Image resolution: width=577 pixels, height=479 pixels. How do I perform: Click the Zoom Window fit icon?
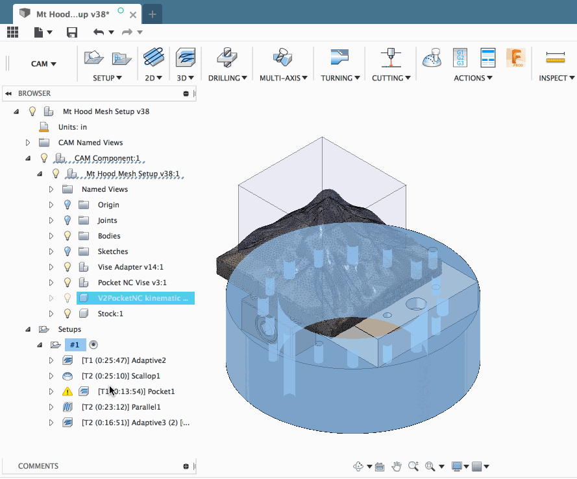(430, 467)
